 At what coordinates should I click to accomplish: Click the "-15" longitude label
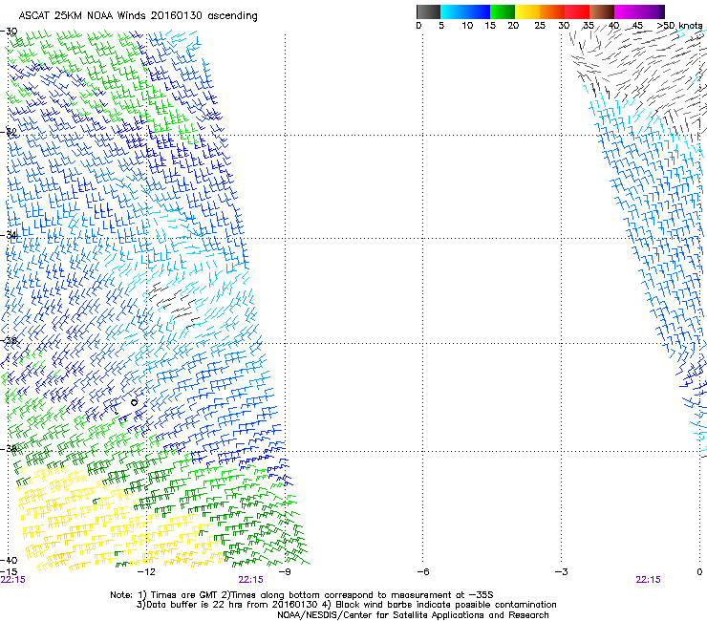pos(9,572)
